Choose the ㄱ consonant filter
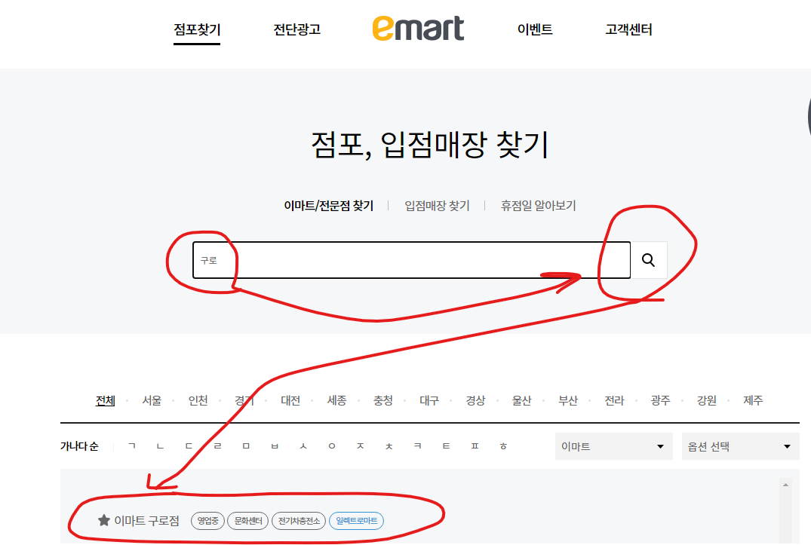 (x=132, y=445)
